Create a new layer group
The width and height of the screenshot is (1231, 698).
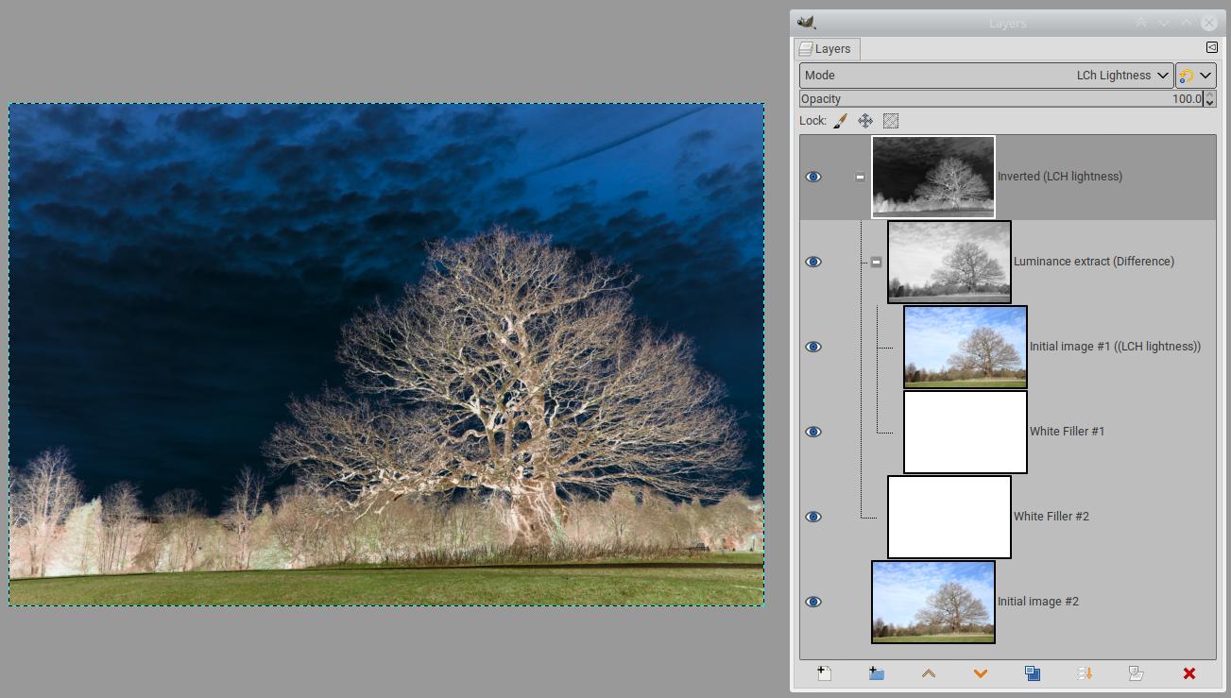point(876,673)
